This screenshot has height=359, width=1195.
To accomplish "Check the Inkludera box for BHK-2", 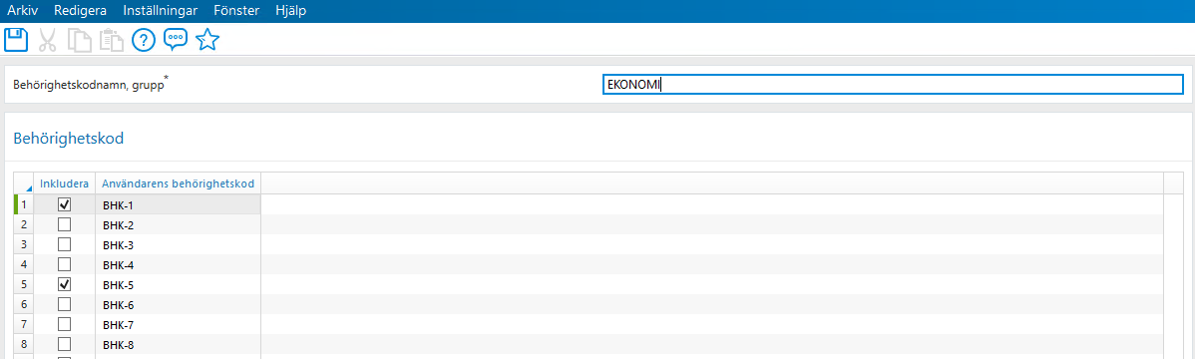I will click(x=65, y=224).
